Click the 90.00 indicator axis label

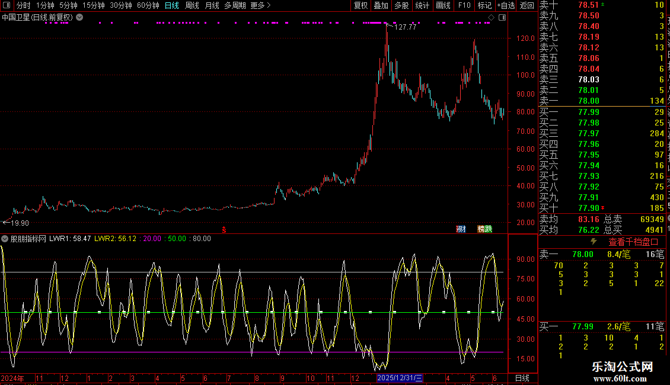525,259
